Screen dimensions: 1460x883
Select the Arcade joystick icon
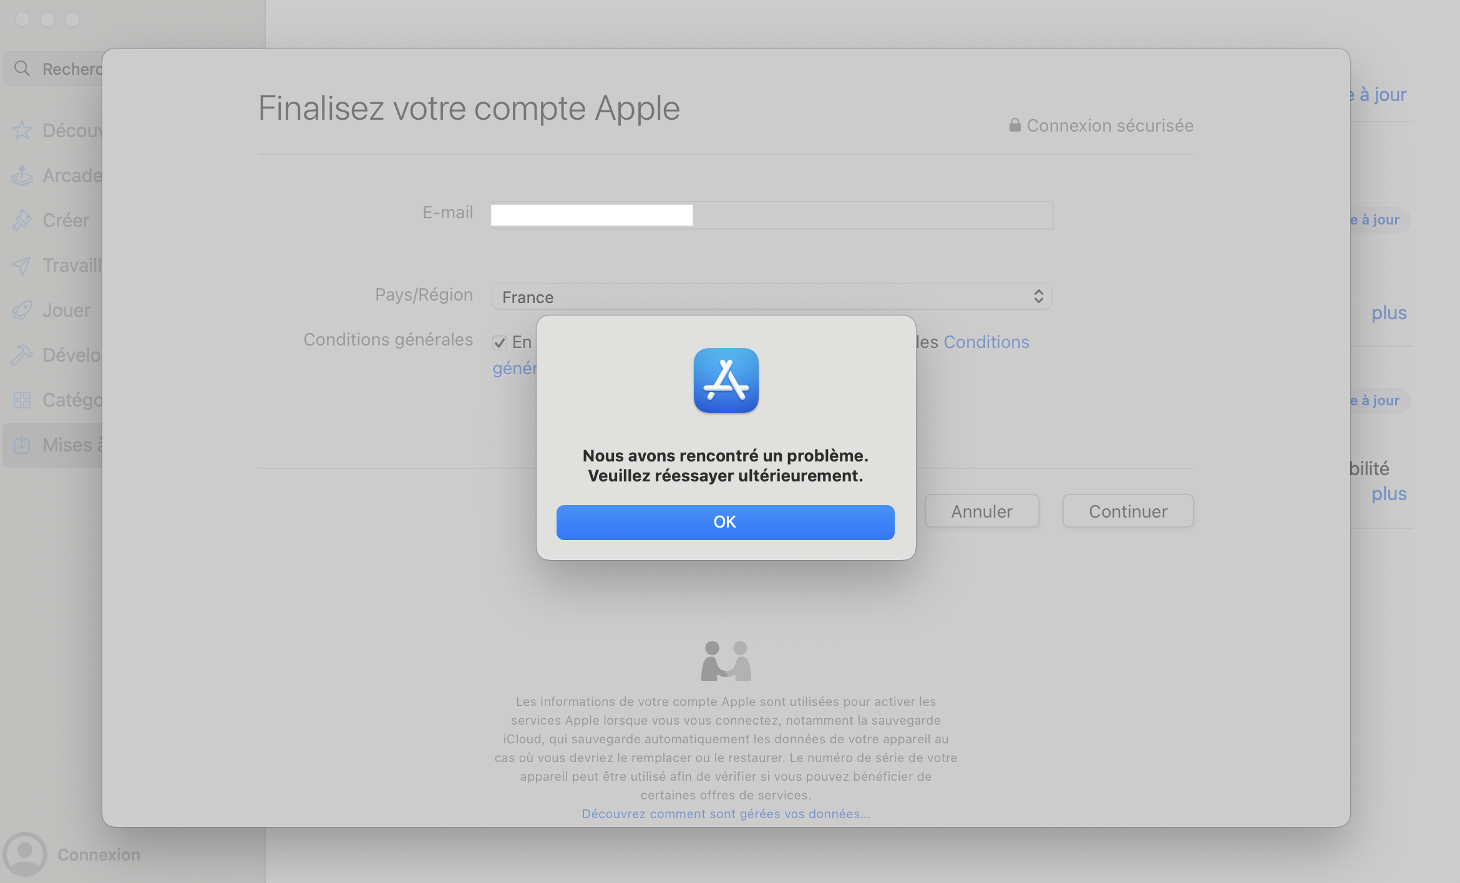pyautogui.click(x=22, y=175)
